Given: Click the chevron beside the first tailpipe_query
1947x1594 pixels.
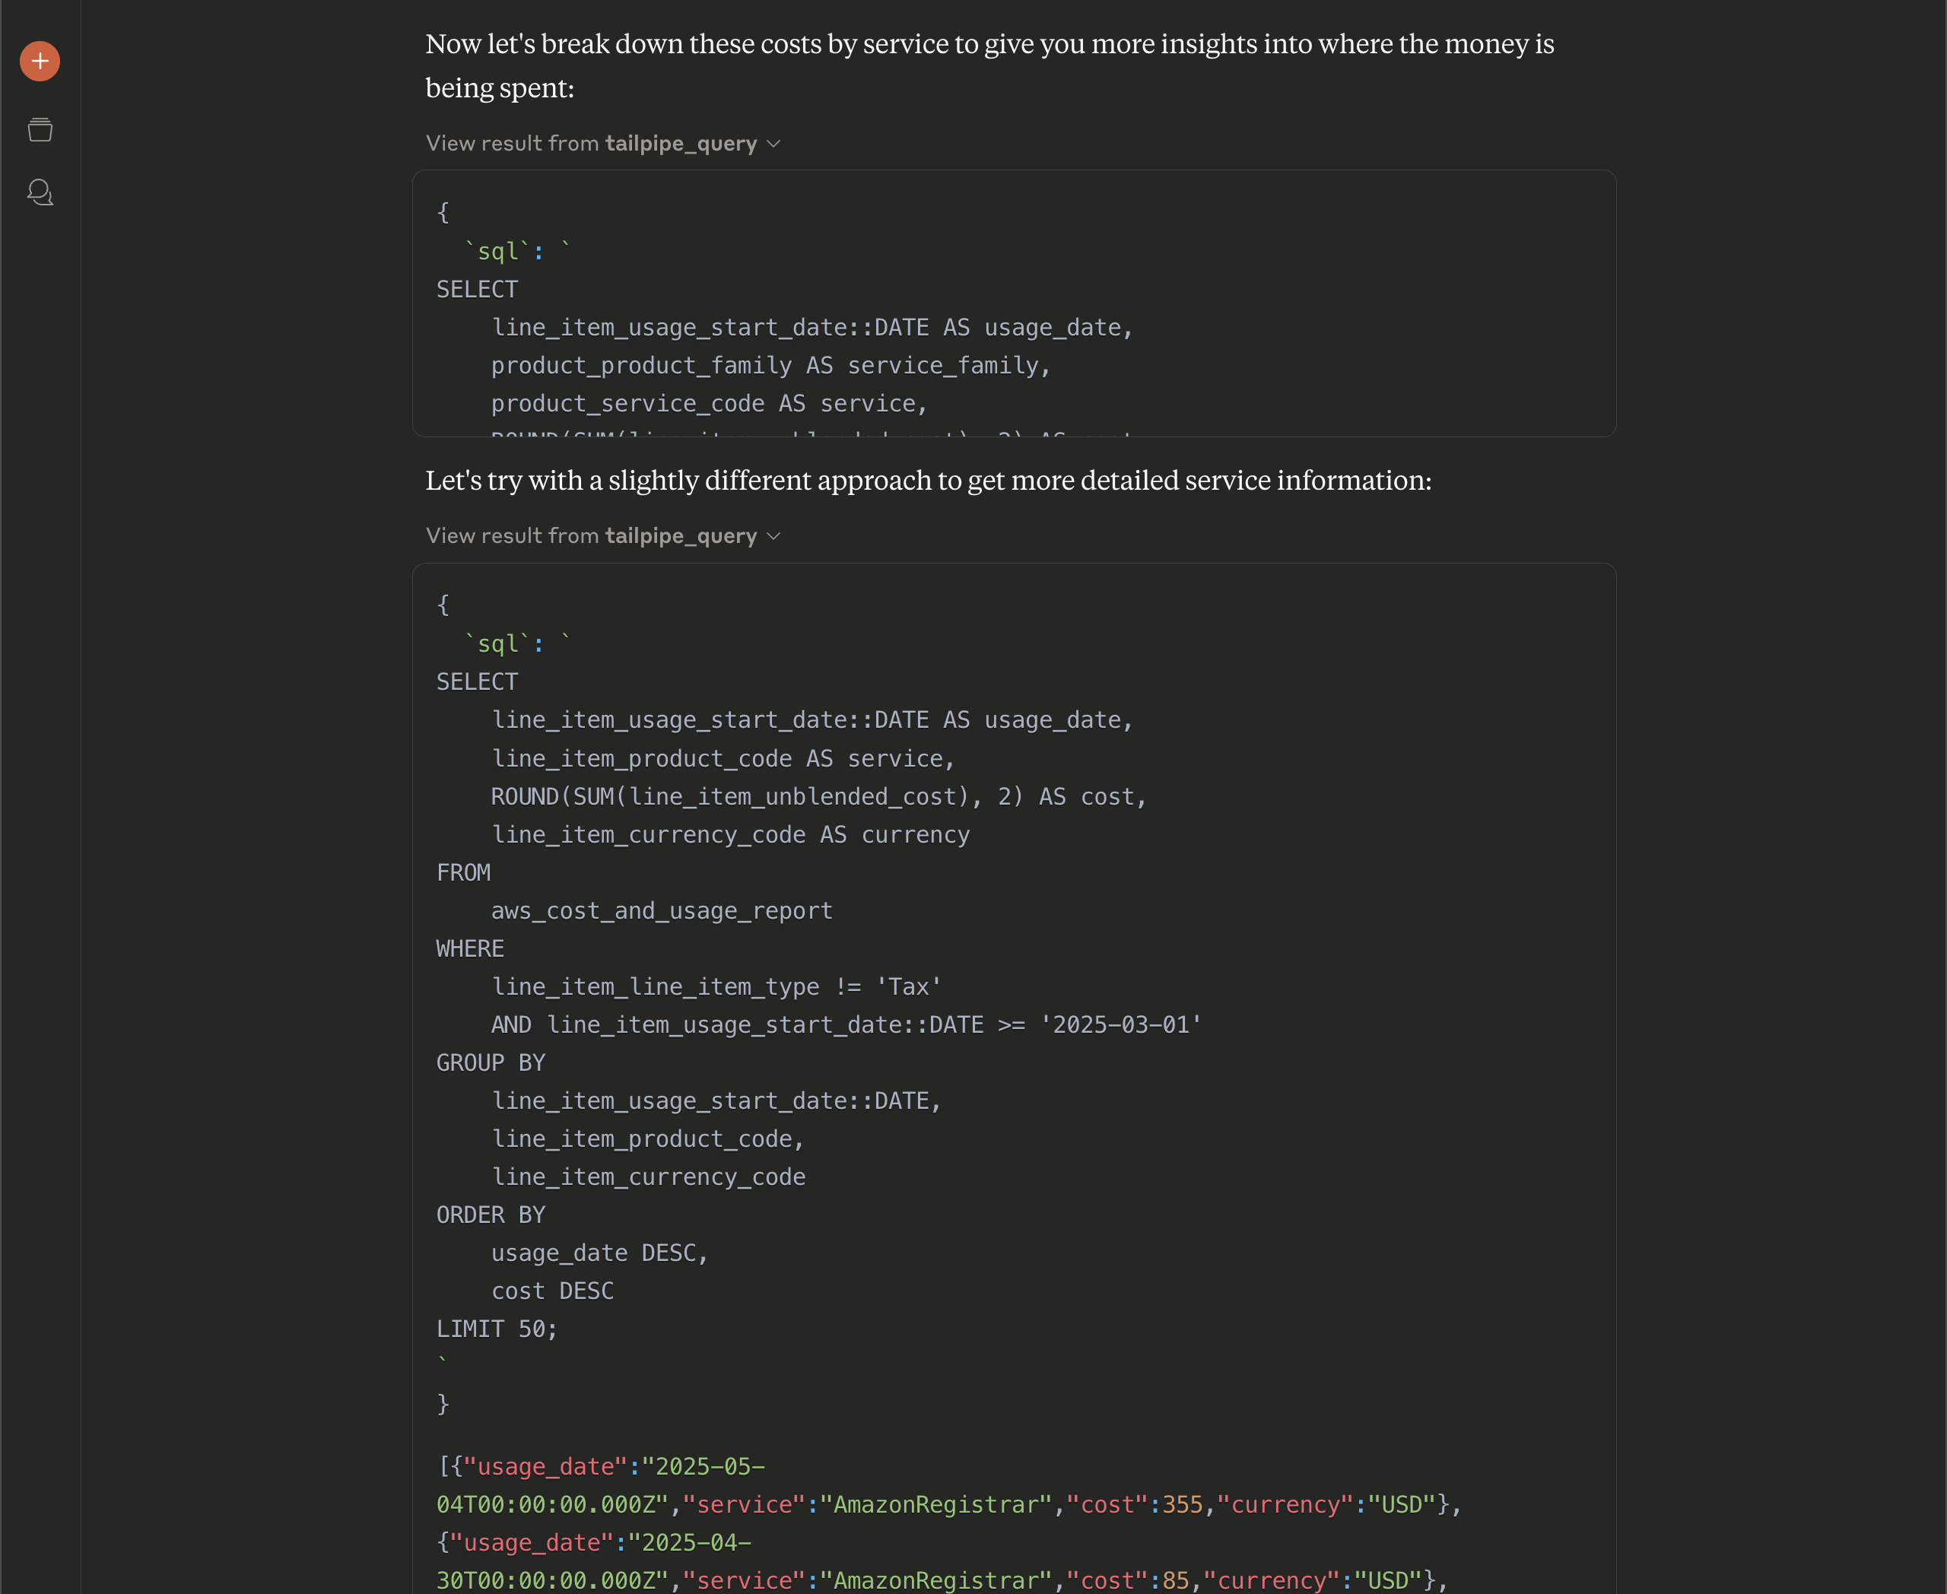Looking at the screenshot, I should [773, 144].
